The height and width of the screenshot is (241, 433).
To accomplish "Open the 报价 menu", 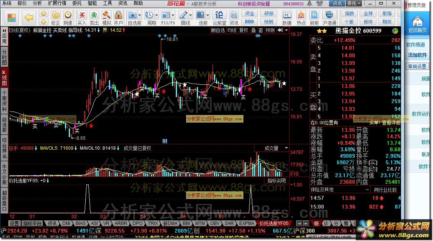I will [x=22, y=3].
